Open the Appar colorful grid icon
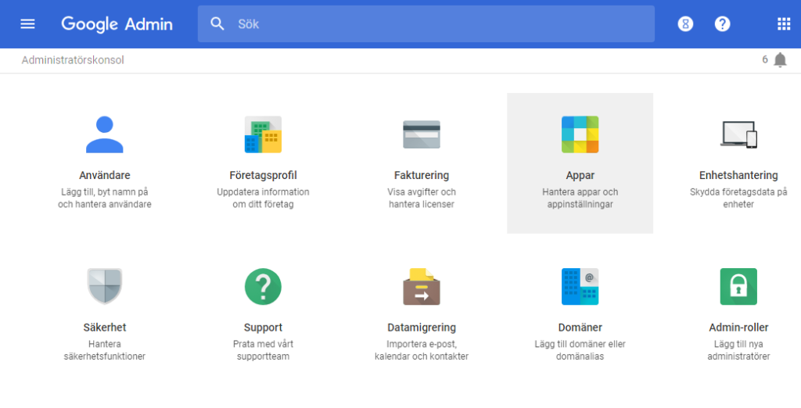801x408 pixels. pos(580,134)
